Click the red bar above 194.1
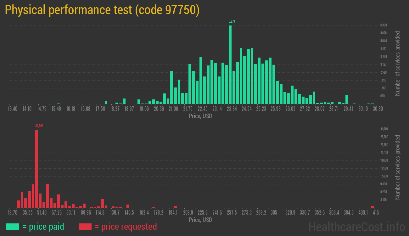The image size is (409, 236). [175, 207]
